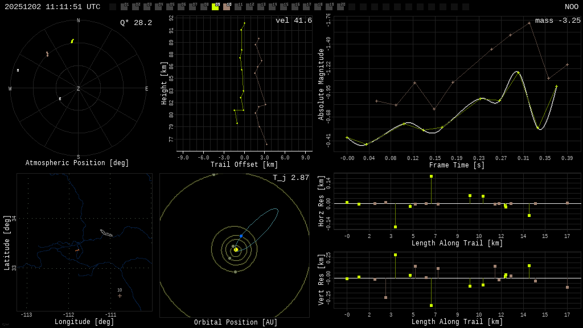Click the station 01 box in top strip
Viewport: 583px width, 328px height.
pyautogui.click(x=124, y=7)
